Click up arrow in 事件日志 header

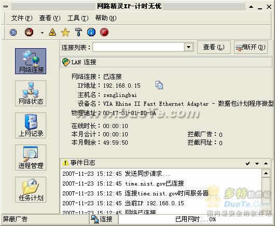pyautogui.click(x=266, y=163)
